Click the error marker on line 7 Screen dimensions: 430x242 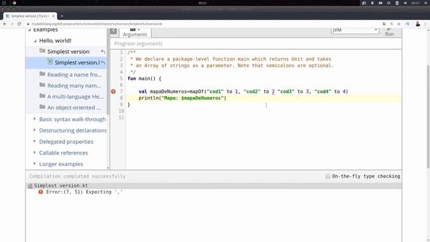(x=114, y=91)
